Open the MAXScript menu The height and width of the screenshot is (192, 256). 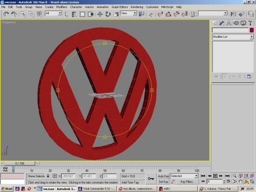point(167,7)
